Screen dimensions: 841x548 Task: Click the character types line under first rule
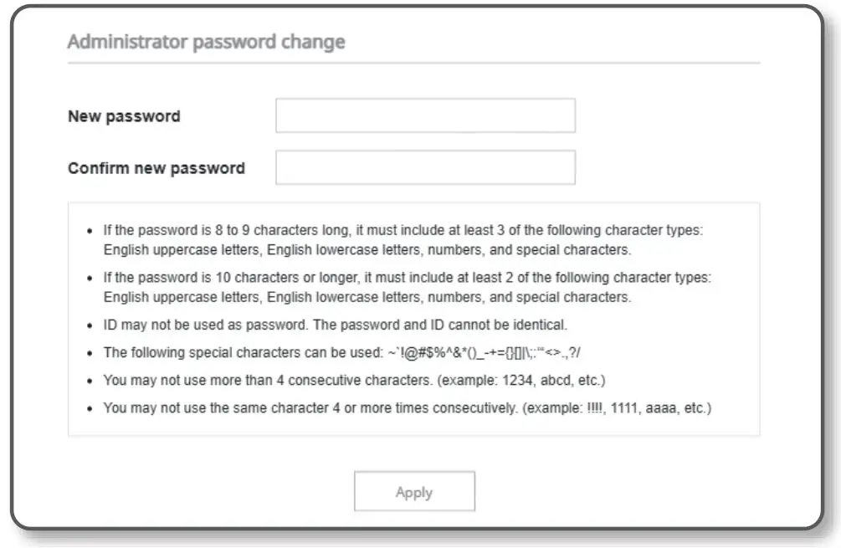[x=367, y=249]
